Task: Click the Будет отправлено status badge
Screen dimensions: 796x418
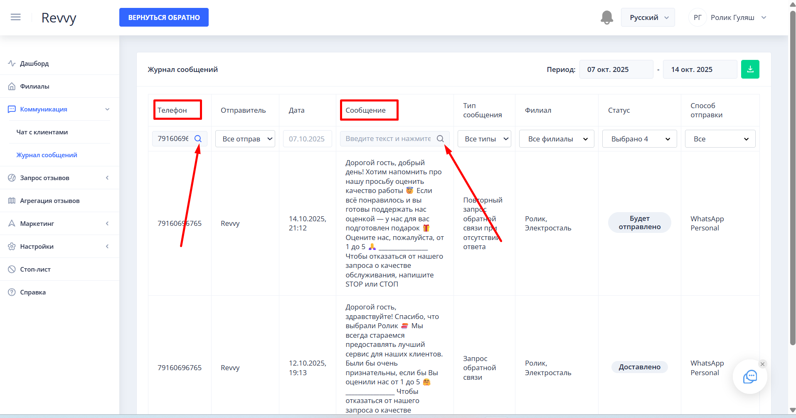Action: coord(639,223)
